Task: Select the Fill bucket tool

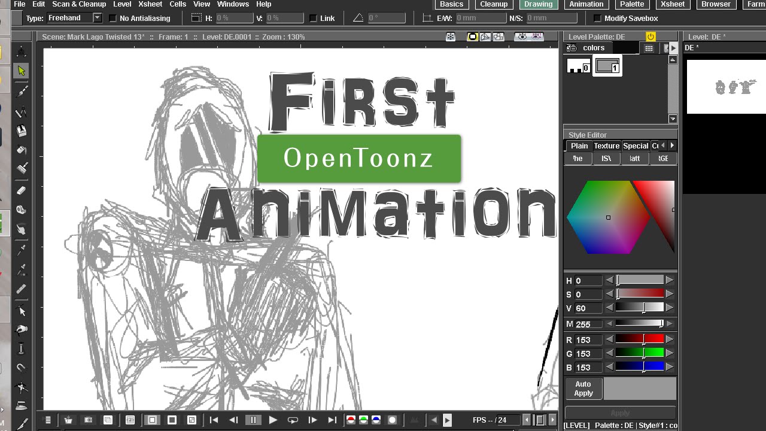Action: click(x=22, y=150)
